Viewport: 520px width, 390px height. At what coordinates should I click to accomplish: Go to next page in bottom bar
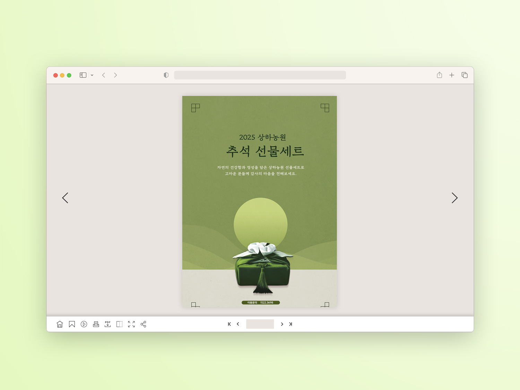tap(282, 324)
